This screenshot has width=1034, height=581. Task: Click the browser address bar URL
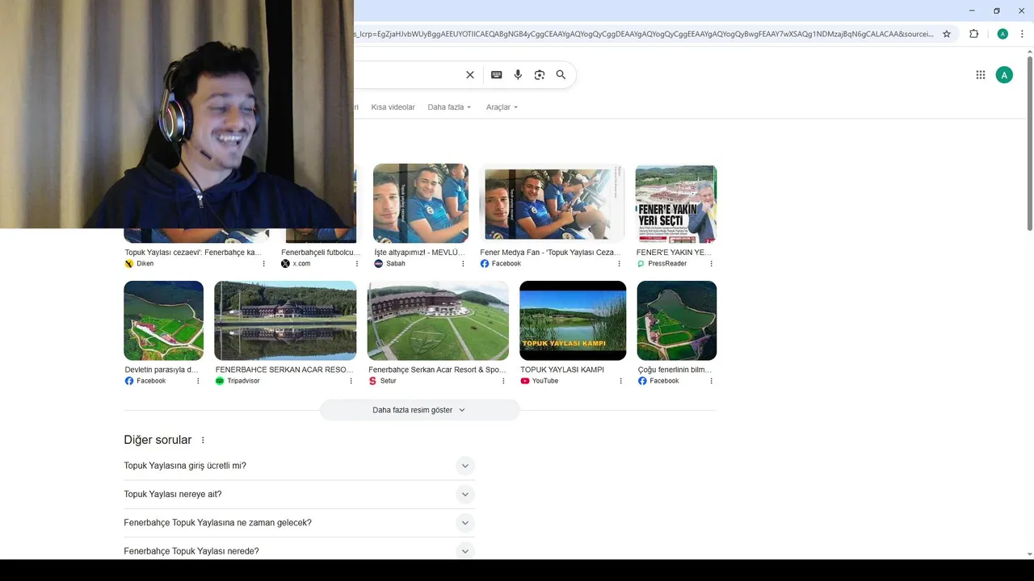point(644,34)
